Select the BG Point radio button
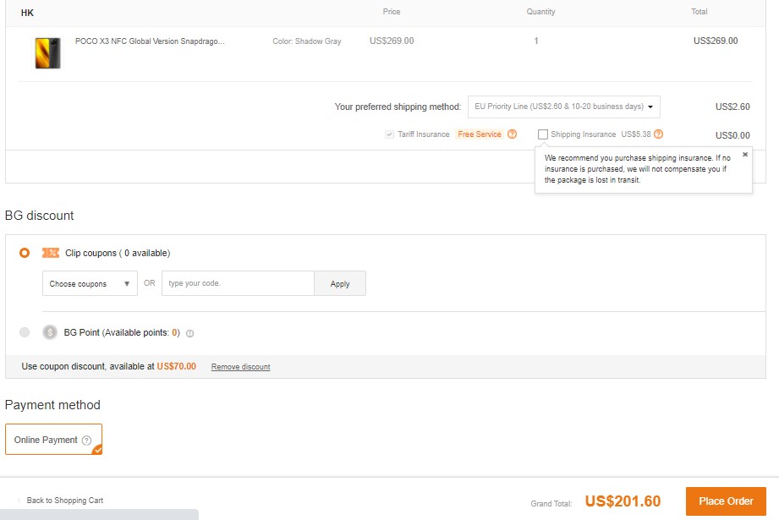This screenshot has height=520, width=779. (25, 332)
